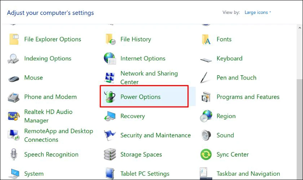Click the Power Options battery icon
The width and height of the screenshot is (303, 180).
click(109, 97)
